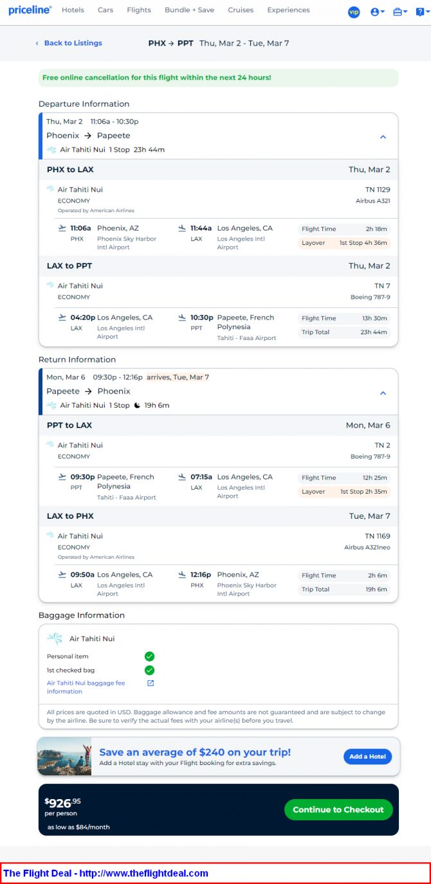
Task: Click the hotel promo banner thumbnail image
Action: 64,757
